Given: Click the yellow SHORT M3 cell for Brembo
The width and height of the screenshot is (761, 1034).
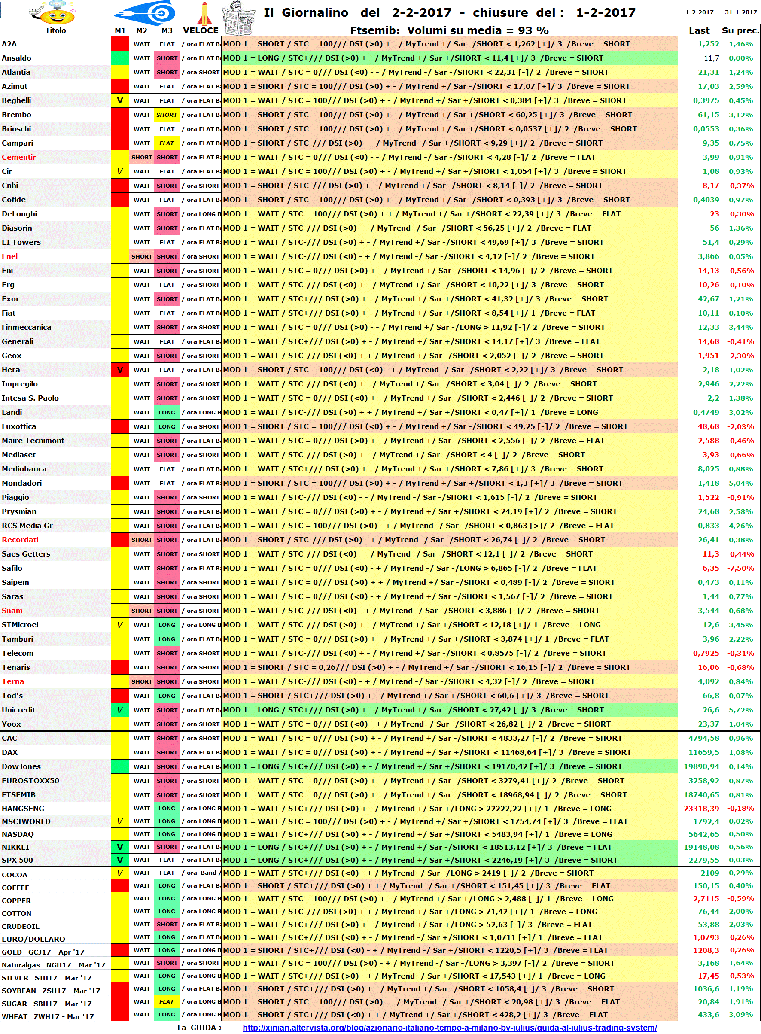Looking at the screenshot, I should 167,115.
